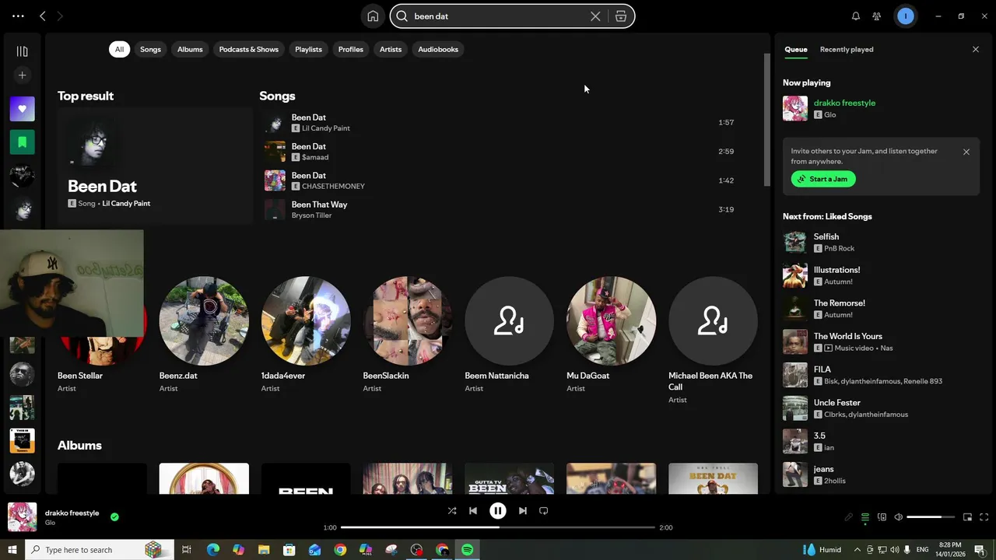Open Lil Candy Paint artist link in top result
Image resolution: width=996 pixels, height=560 pixels.
click(x=126, y=204)
